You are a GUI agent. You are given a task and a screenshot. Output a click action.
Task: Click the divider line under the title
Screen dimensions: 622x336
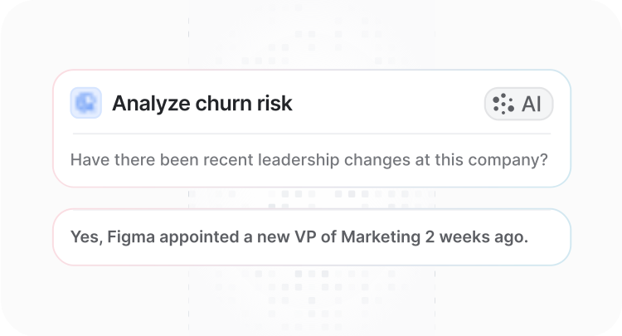pos(311,134)
